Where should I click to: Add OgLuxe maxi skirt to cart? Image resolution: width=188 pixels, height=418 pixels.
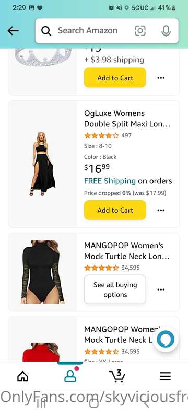coord(115,210)
